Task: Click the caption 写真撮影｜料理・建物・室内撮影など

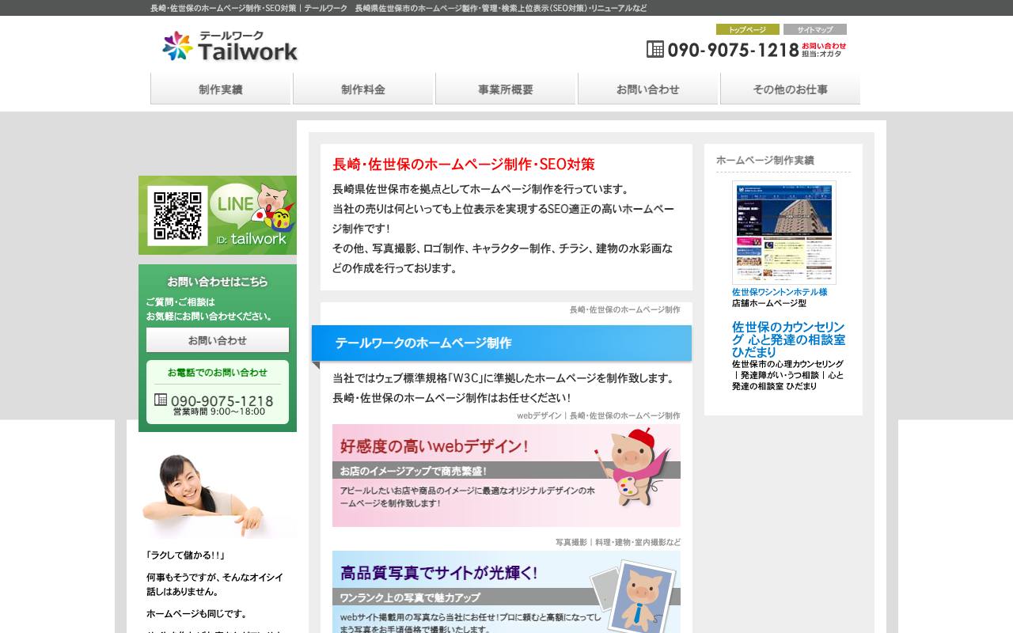Action: pyautogui.click(x=618, y=542)
